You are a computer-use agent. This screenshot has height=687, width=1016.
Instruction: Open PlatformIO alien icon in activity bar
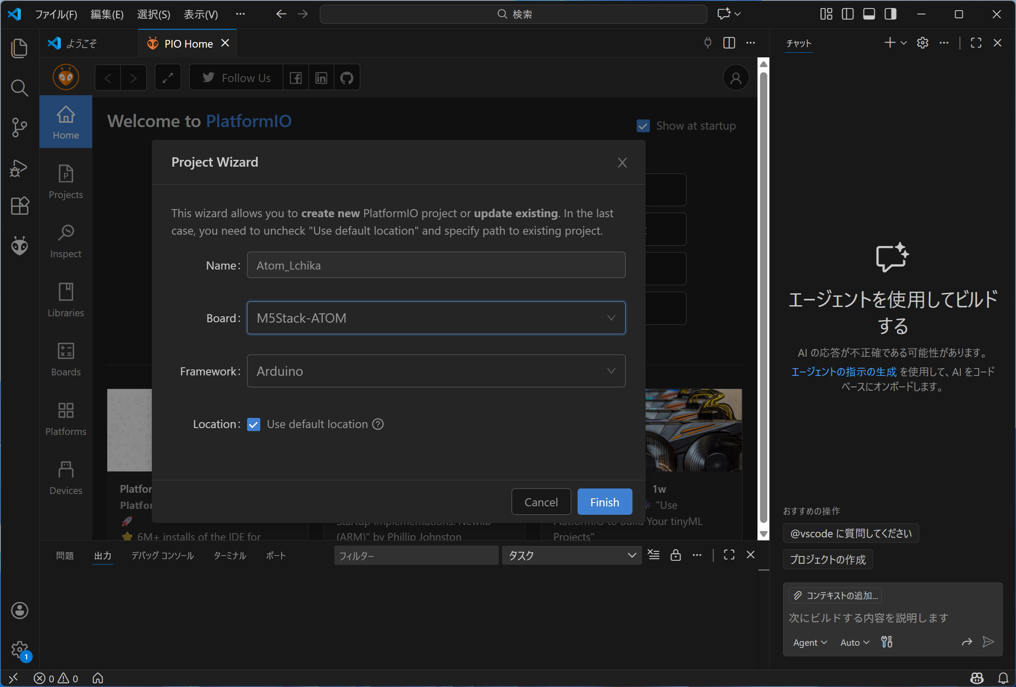pyautogui.click(x=19, y=246)
